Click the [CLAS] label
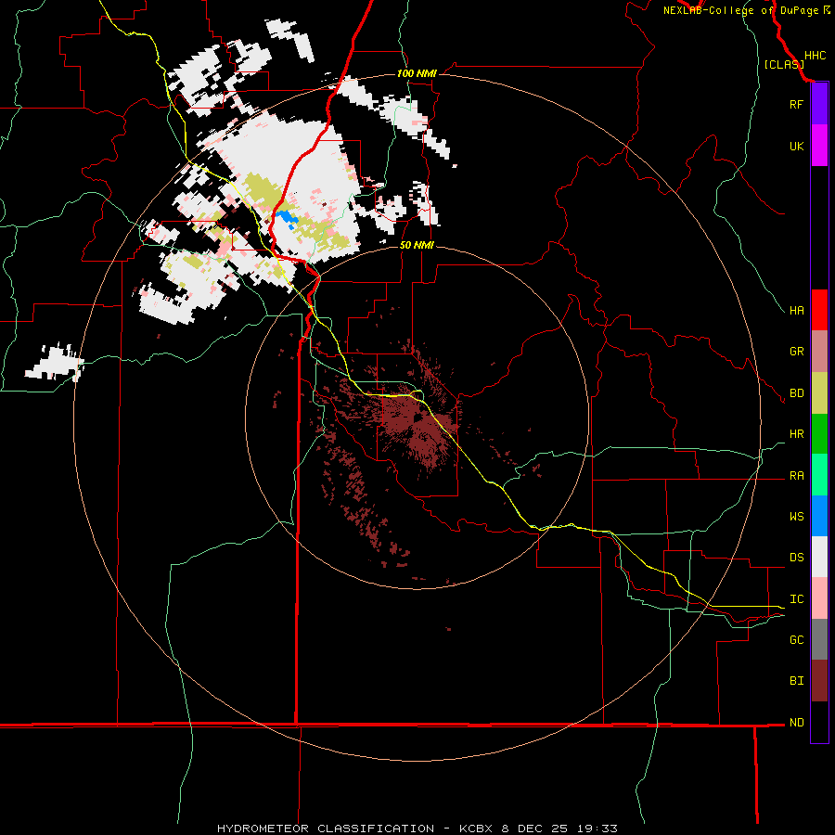 click(784, 64)
